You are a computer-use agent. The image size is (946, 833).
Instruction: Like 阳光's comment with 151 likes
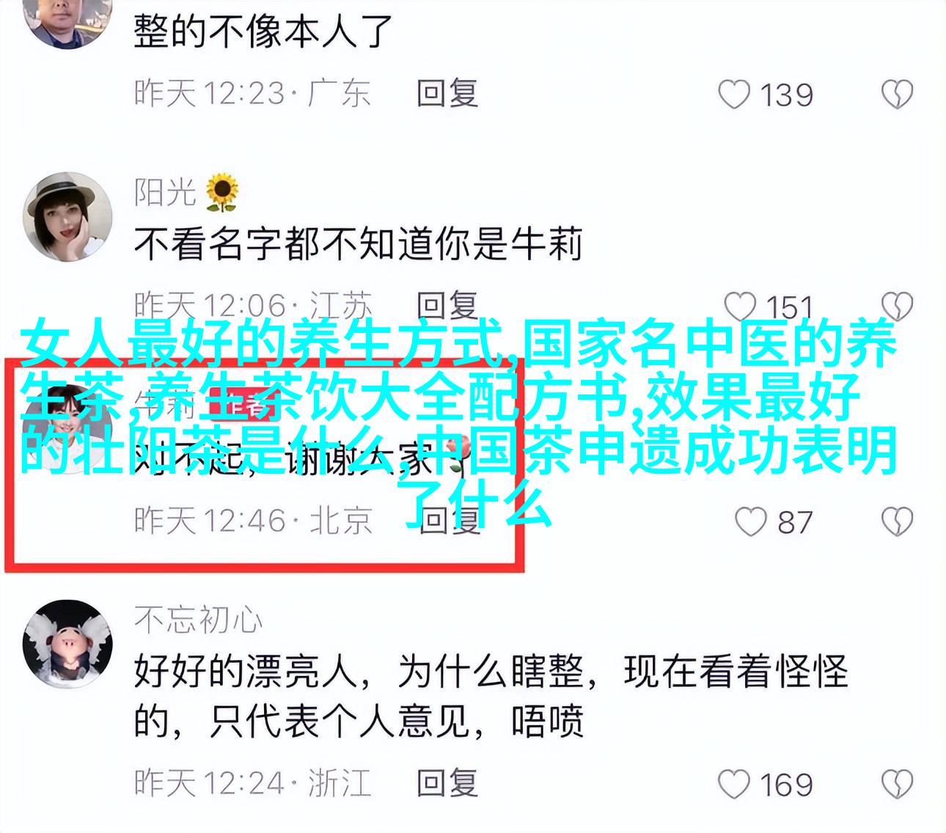pos(740,307)
